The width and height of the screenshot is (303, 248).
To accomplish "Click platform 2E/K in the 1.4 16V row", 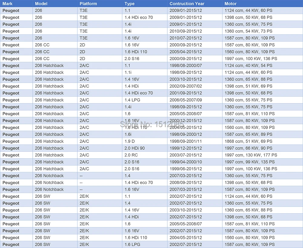I will pyautogui.click(x=84, y=210).
